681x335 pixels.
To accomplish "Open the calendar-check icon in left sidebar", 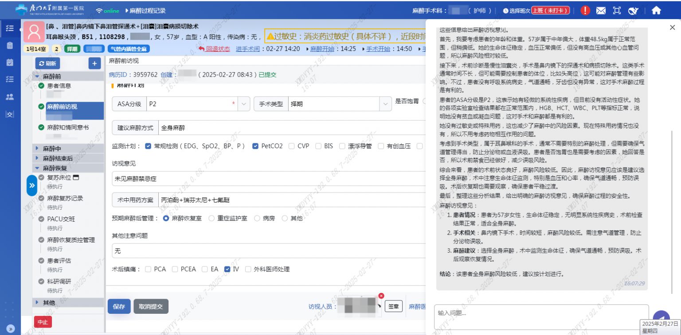I will 10,62.
